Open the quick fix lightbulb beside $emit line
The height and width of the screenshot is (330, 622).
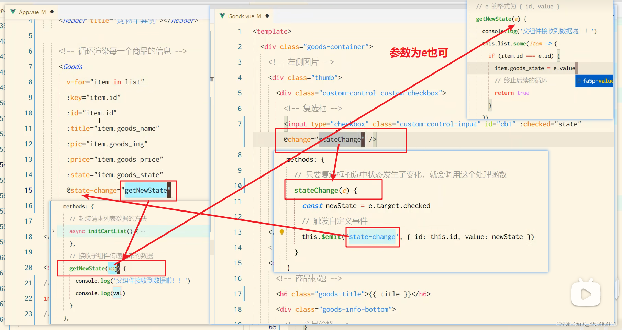pos(282,232)
